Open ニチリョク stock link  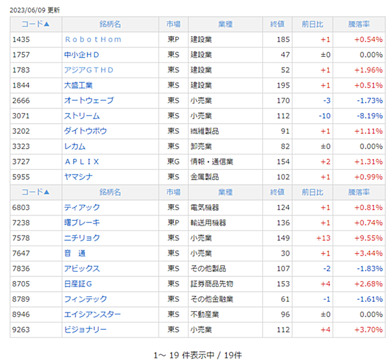[x=82, y=238]
